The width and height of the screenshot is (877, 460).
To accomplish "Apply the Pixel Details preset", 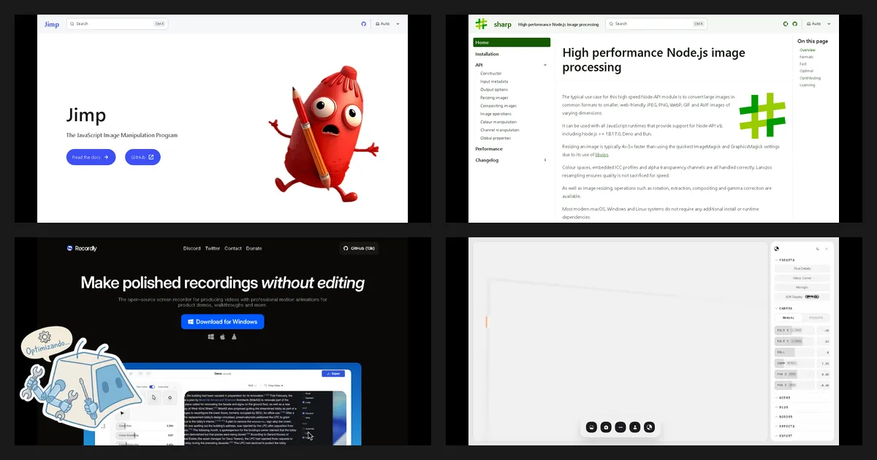I will click(802, 269).
